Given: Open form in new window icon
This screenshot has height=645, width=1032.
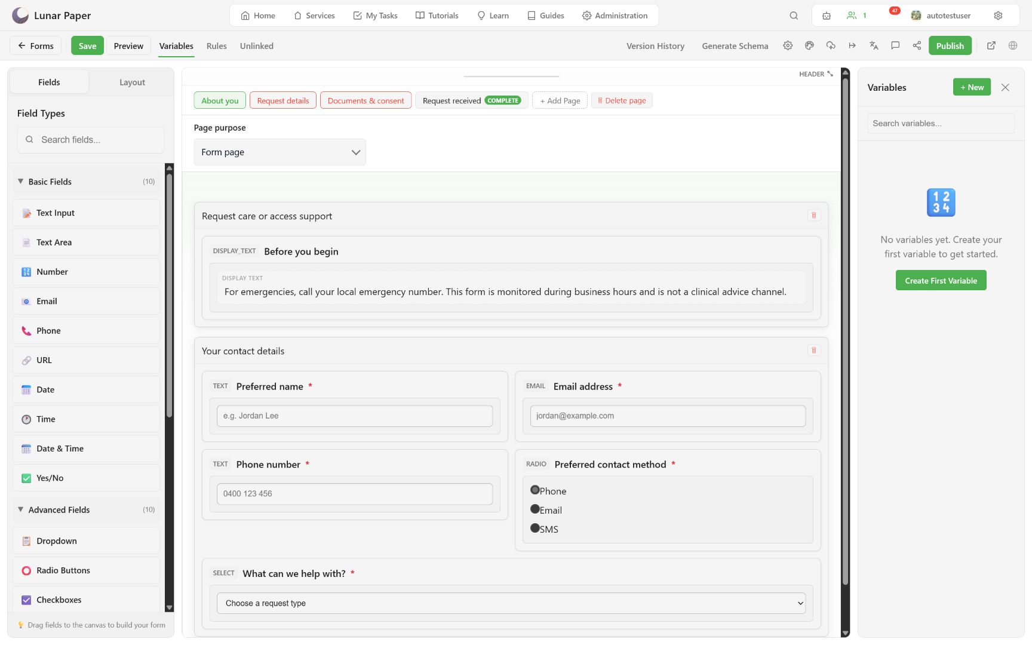Looking at the screenshot, I should coord(991,45).
